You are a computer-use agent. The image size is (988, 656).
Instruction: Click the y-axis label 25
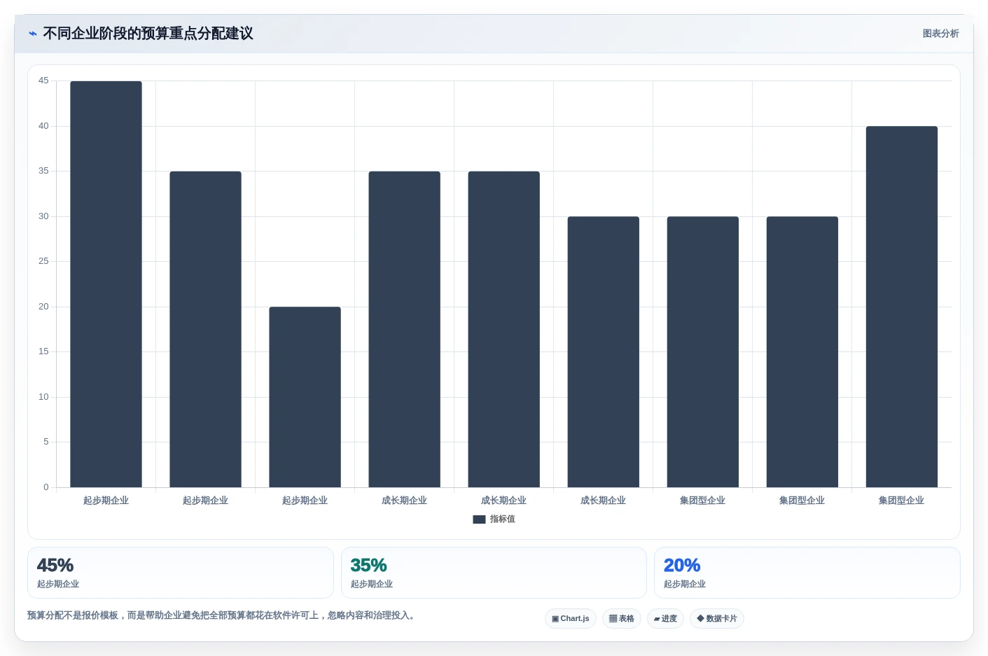click(x=43, y=261)
